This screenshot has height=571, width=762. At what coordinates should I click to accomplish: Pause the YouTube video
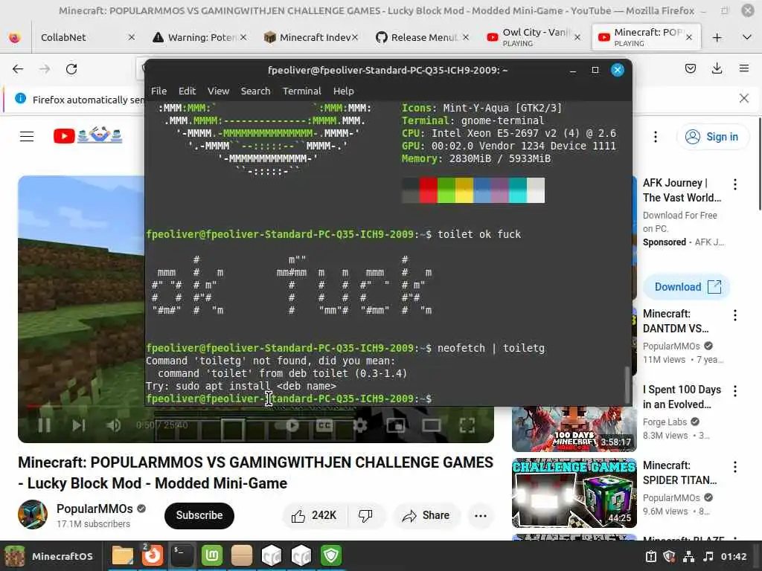(44, 425)
